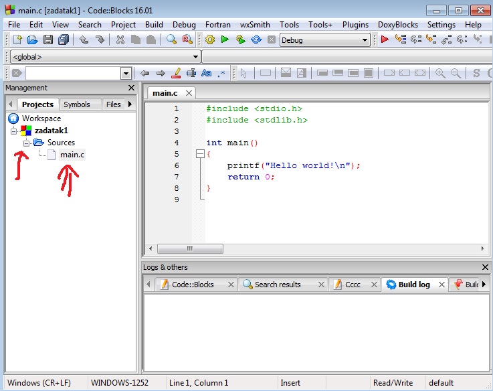Select main.c in the project tree
Screen dimensions: 493x391
72,155
